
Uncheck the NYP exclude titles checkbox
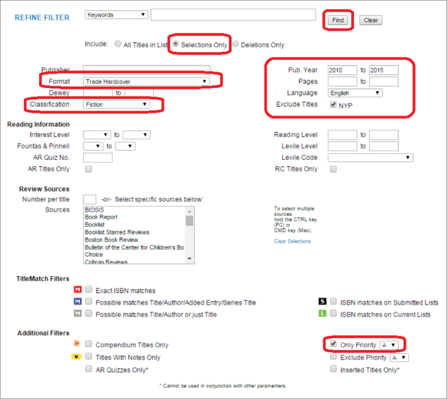(333, 105)
